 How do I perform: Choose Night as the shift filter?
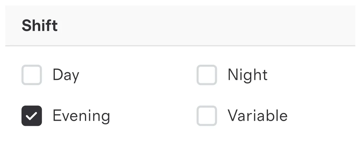point(207,75)
